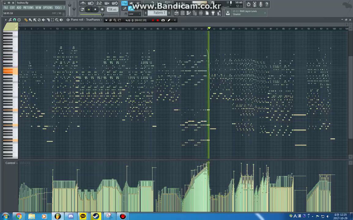The width and height of the screenshot is (353, 220).
Task: Toggle the metronome icon
Action: 83,3
